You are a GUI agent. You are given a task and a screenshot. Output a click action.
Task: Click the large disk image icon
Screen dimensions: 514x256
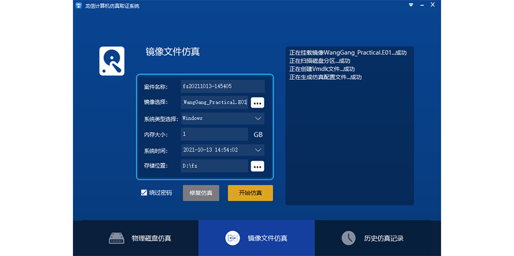pos(112,61)
